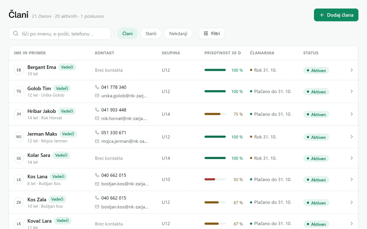The height and width of the screenshot is (229, 367).
Task: Expand Jerman Maks's row using the chevron
Action: pyautogui.click(x=352, y=137)
